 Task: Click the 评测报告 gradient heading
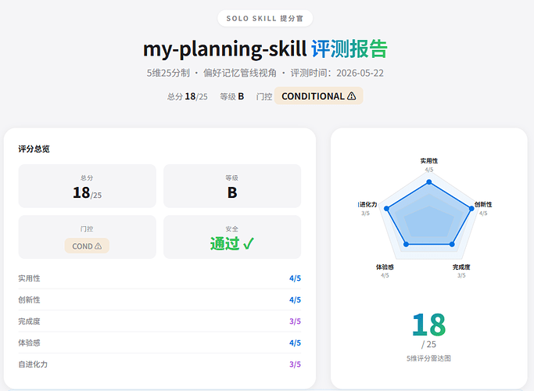(349, 49)
